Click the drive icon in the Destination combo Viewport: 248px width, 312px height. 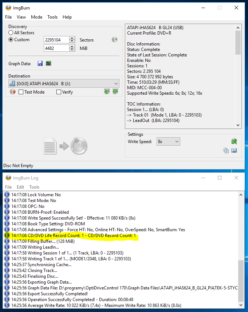[x=12, y=84]
